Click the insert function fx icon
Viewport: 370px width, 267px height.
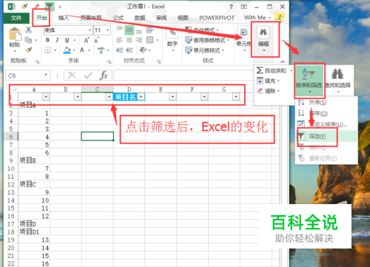coord(104,75)
